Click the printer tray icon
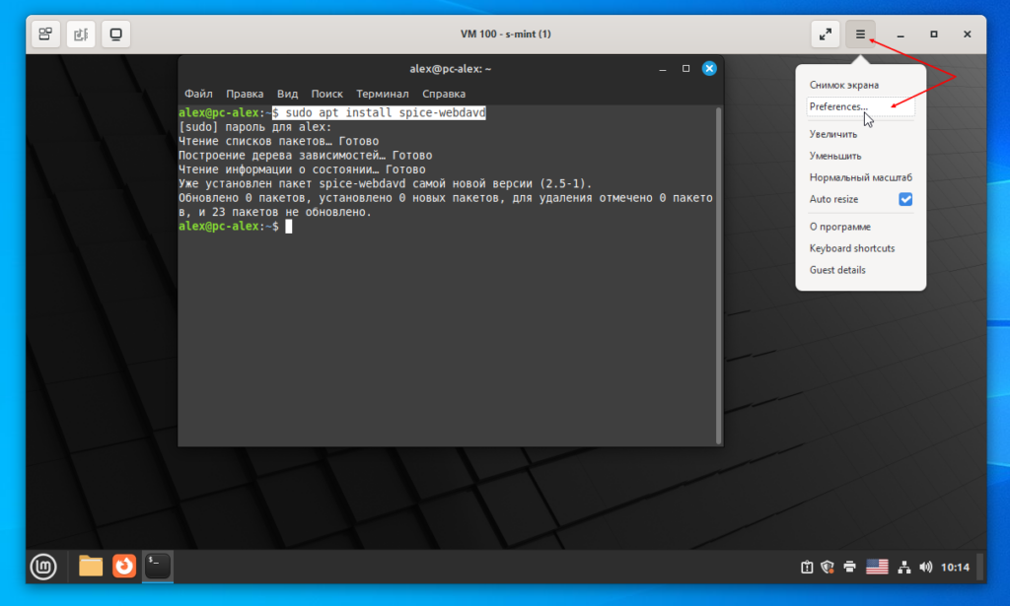The height and width of the screenshot is (606, 1010). point(849,567)
